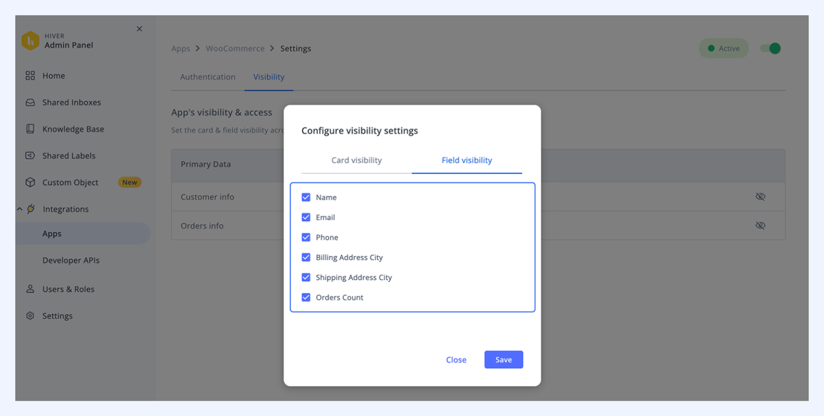824x416 pixels.
Task: Click the Shared Inboxes tray icon
Action: (30, 102)
